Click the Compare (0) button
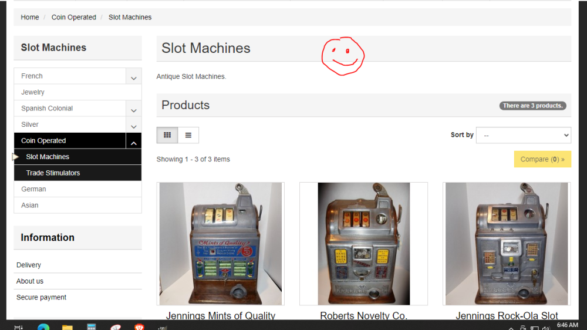This screenshot has width=587, height=330. click(x=542, y=159)
